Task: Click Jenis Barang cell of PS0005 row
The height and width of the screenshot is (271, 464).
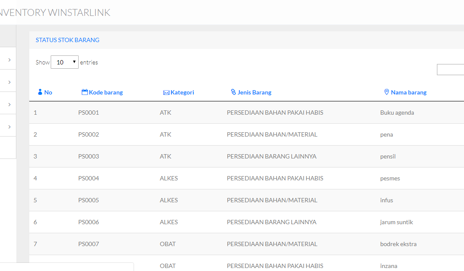Action: (x=272, y=200)
